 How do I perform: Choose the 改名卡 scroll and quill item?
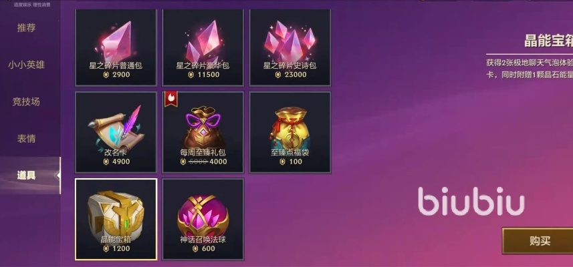click(116, 132)
